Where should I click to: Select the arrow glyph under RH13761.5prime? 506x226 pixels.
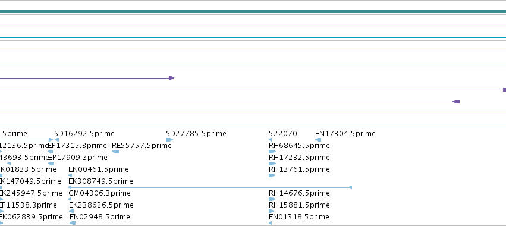pos(272,175)
